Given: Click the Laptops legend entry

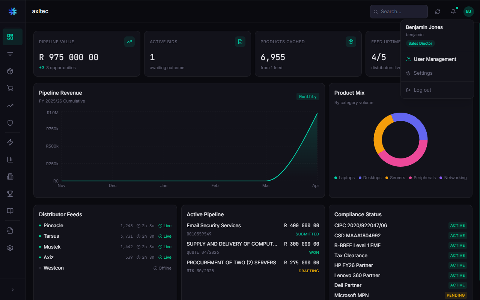Looking at the screenshot, I should [x=345, y=178].
